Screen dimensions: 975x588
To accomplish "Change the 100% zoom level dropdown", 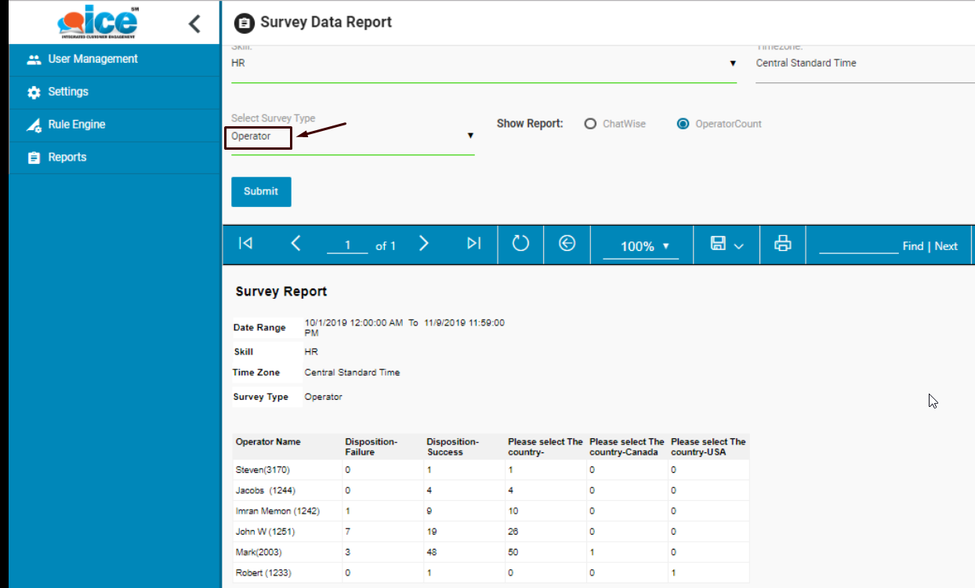I will [x=644, y=246].
